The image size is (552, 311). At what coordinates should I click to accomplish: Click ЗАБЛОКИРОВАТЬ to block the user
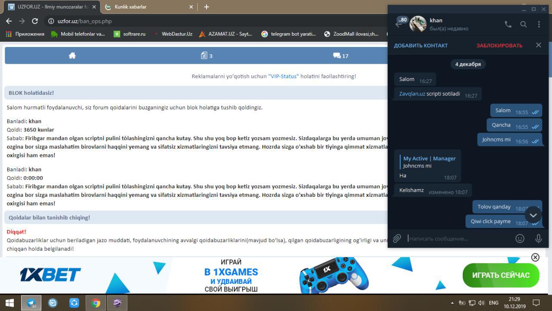click(x=499, y=45)
